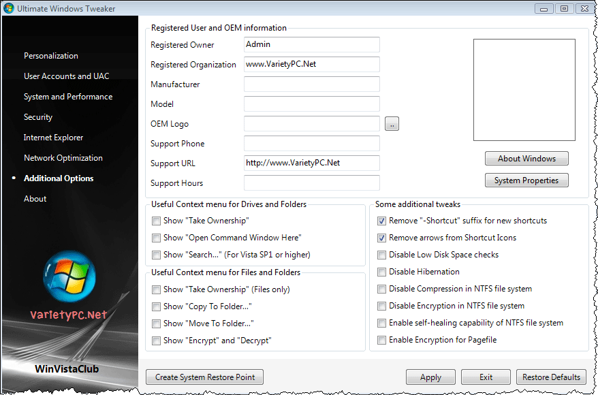
Task: Open Internet Explorer tweaks
Action: click(53, 138)
